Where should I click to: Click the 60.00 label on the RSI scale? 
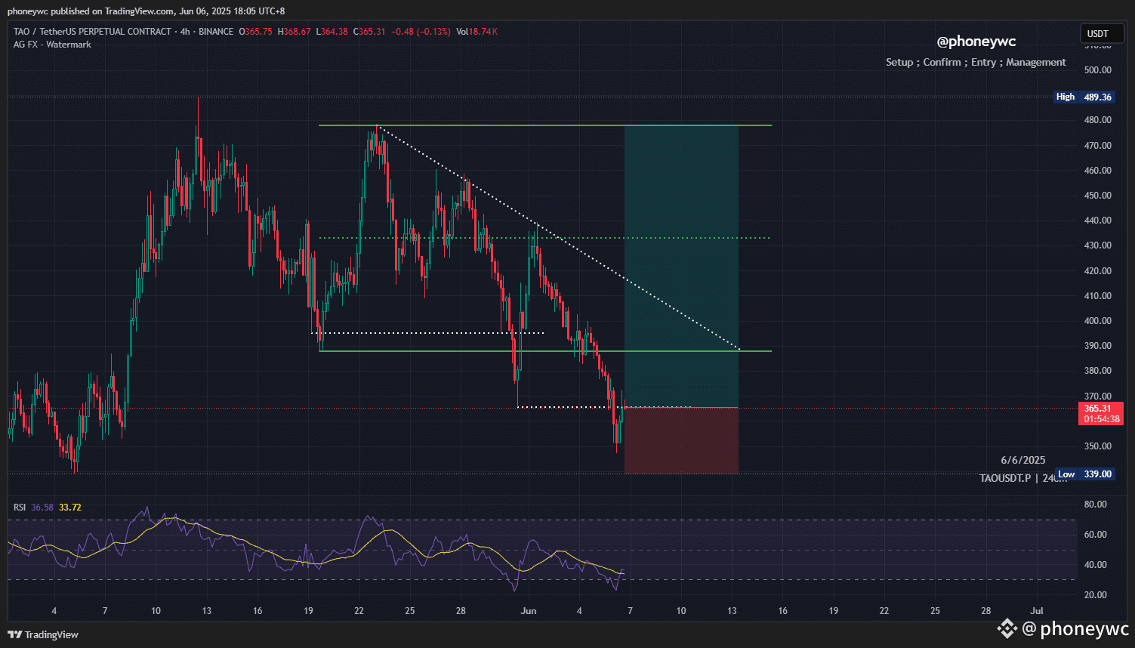coord(1096,535)
